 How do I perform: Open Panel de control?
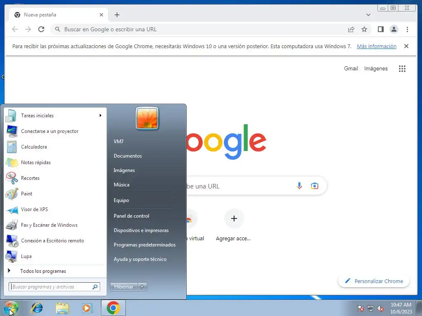[x=131, y=216]
